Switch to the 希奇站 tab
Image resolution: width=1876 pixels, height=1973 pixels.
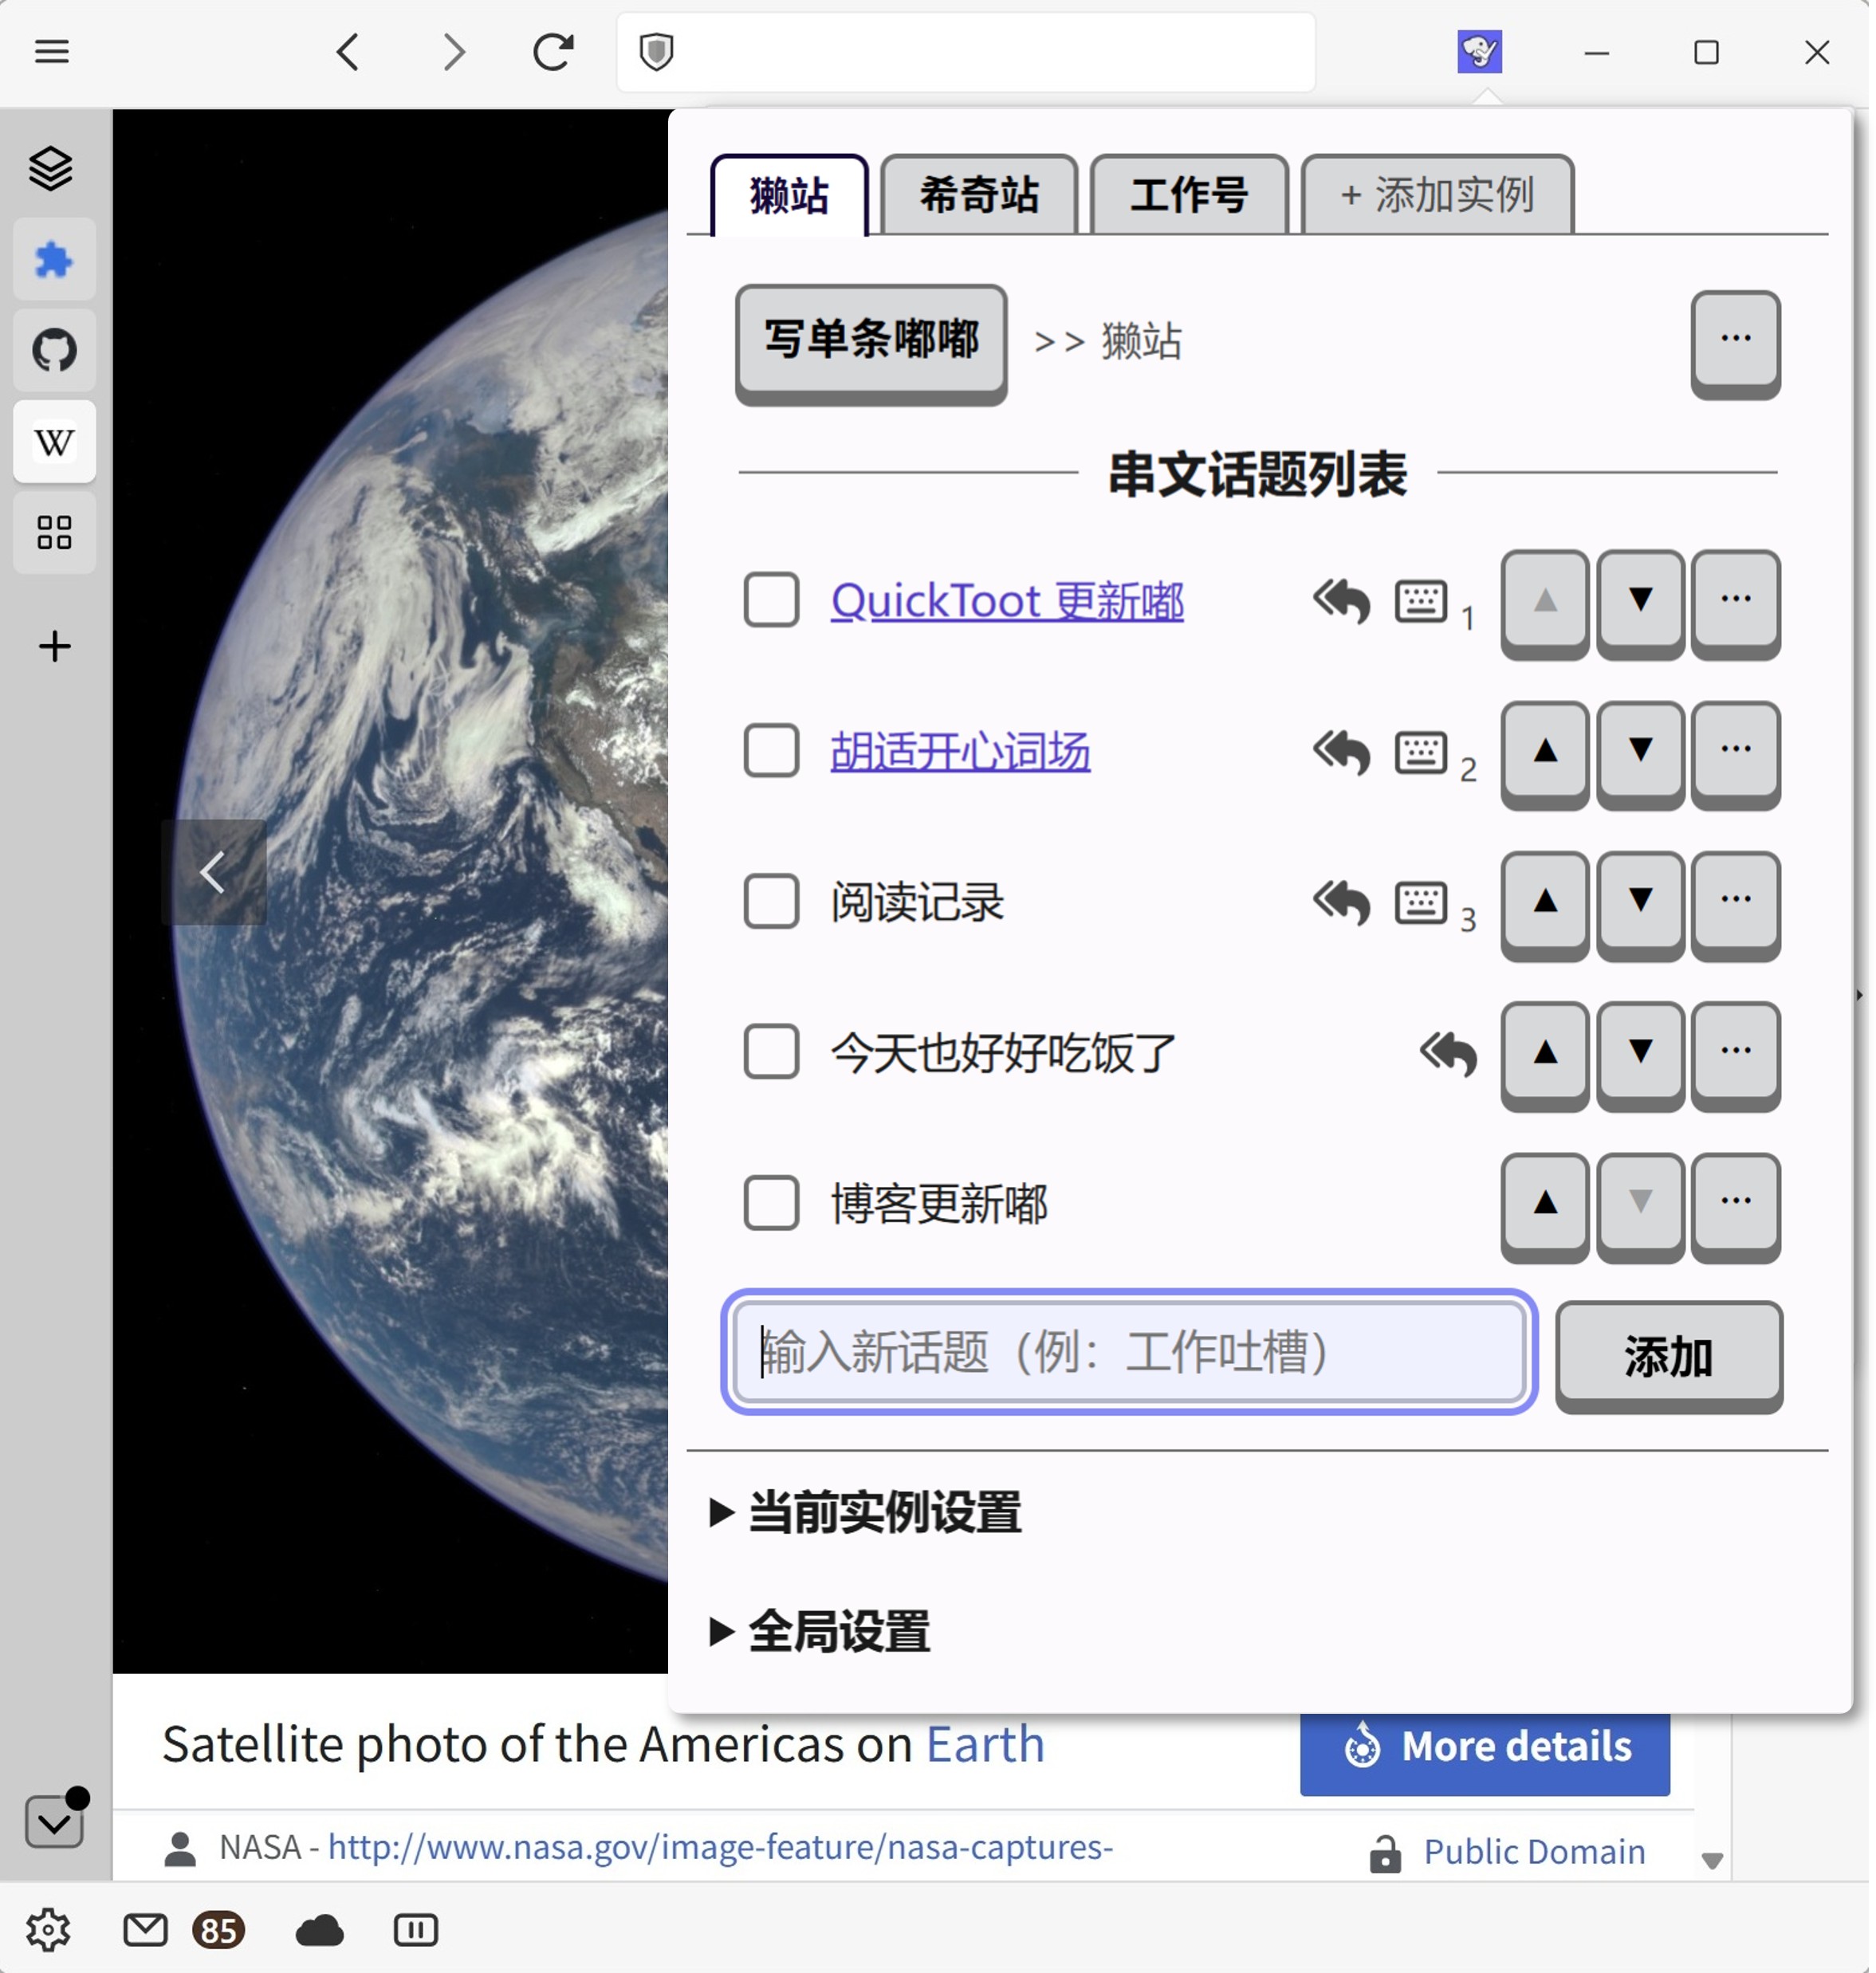click(978, 196)
